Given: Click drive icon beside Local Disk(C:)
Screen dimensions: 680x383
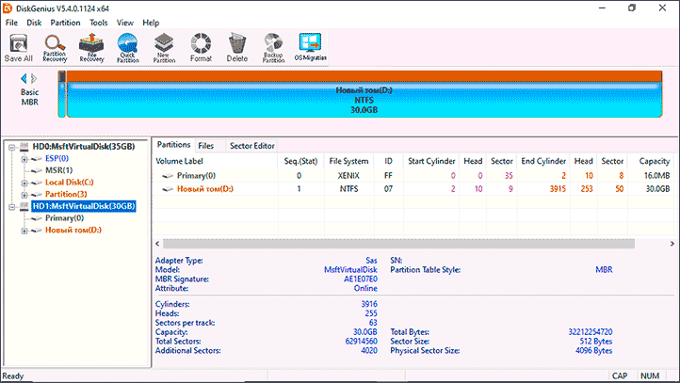Looking at the screenshot, I should point(37,183).
